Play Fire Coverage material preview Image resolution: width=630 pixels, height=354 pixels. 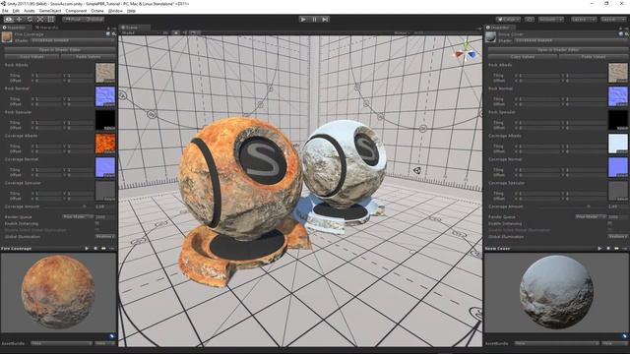tap(87, 249)
